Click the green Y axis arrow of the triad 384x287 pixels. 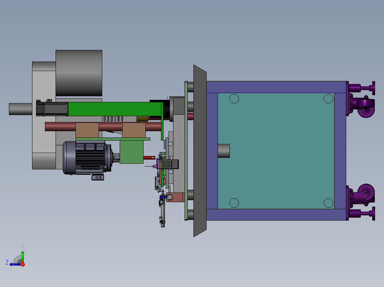click(x=22, y=257)
